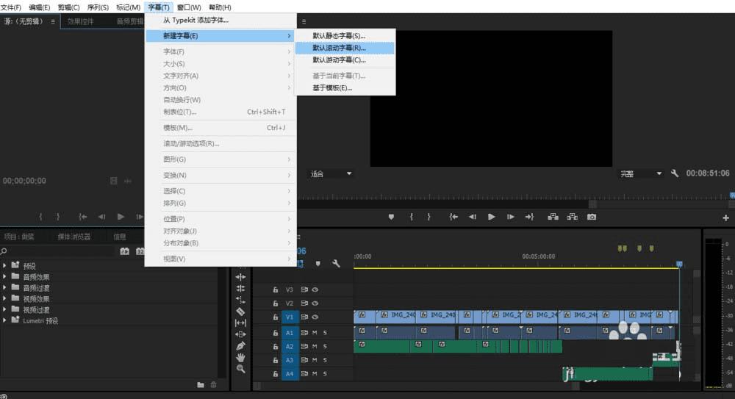Solo the A2 audio track
The width and height of the screenshot is (735, 399).
coord(325,346)
